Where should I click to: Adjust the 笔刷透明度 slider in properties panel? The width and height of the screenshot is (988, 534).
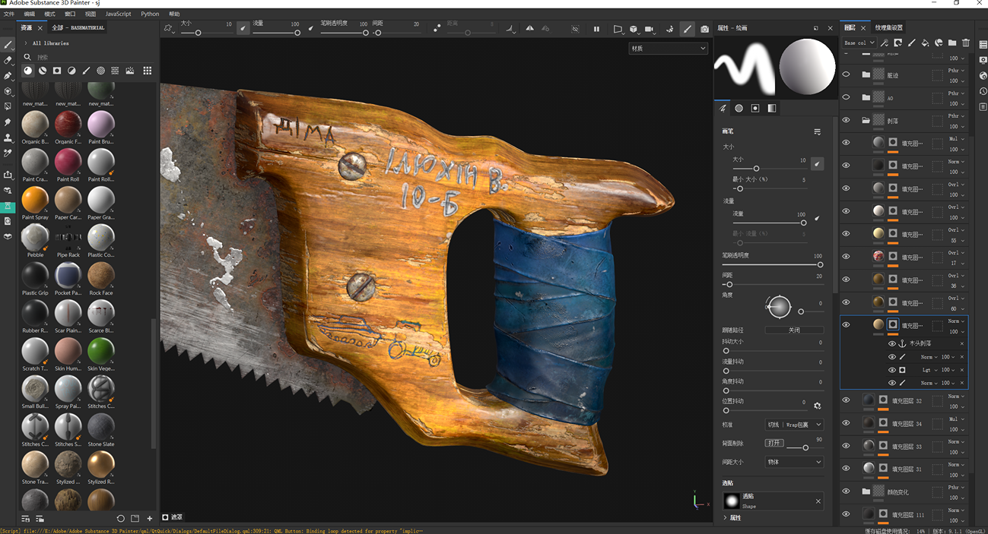point(819,264)
